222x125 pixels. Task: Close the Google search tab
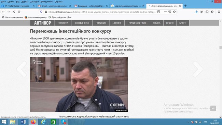pos(143,6)
